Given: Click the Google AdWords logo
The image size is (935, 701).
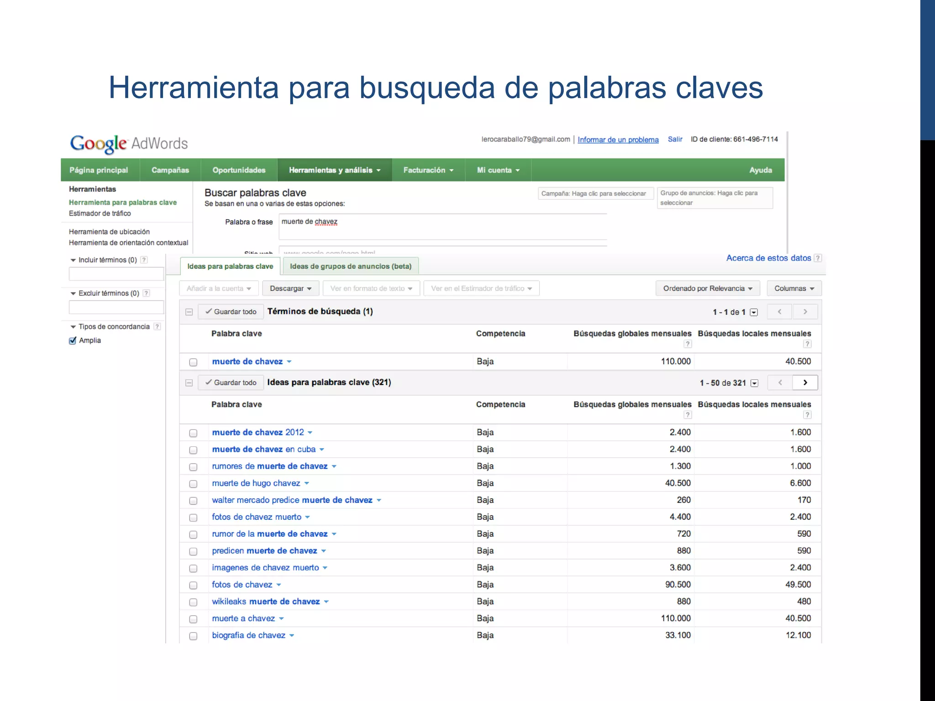Looking at the screenshot, I should coord(129,144).
